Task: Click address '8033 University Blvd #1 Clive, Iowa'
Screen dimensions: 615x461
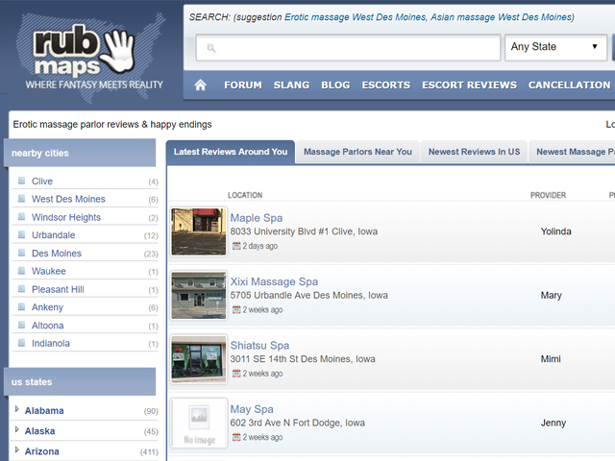Action: (304, 231)
